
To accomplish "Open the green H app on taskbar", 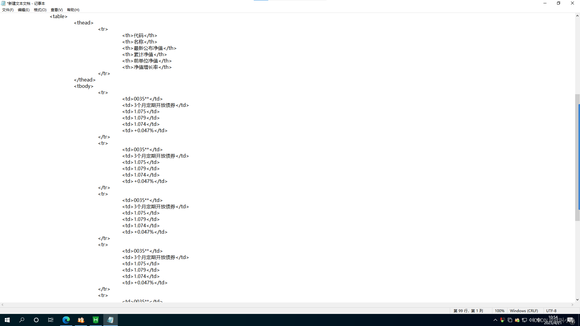I will pyautogui.click(x=95, y=320).
